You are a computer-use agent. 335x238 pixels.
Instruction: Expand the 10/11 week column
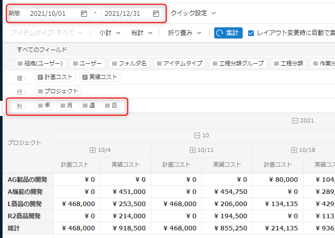click(192, 150)
